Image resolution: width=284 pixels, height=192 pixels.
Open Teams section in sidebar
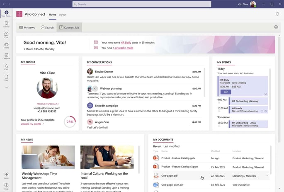pyautogui.click(x=6, y=46)
